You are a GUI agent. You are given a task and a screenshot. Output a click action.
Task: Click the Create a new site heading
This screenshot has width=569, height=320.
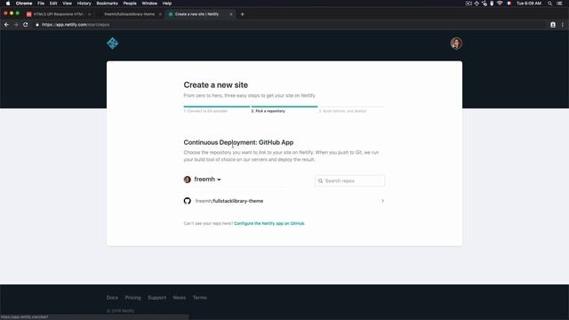pos(215,85)
